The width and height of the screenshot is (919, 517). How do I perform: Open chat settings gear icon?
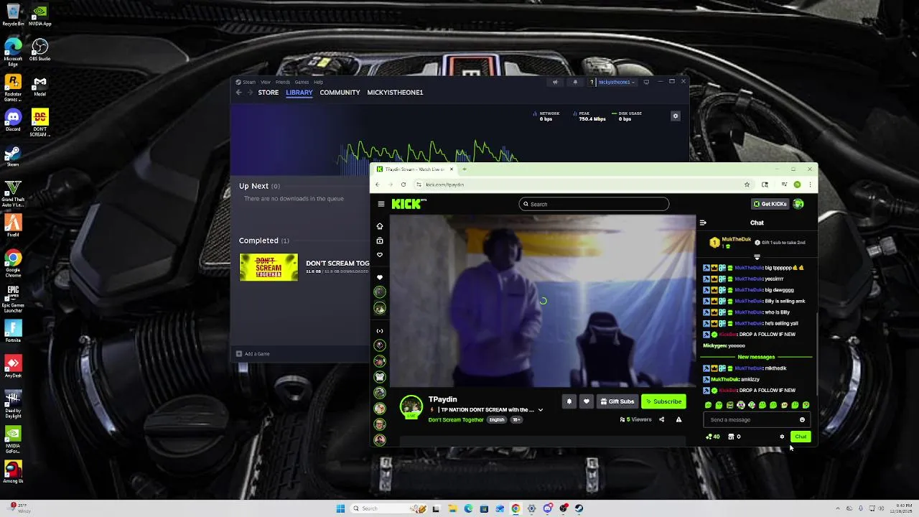pyautogui.click(x=782, y=437)
